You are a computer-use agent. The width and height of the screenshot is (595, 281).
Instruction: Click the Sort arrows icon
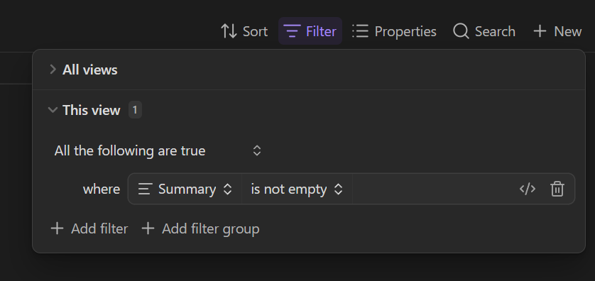229,31
